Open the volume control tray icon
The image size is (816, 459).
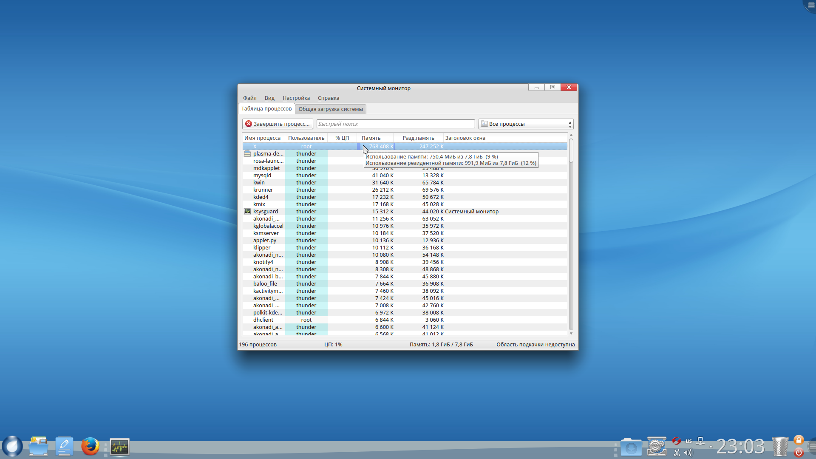[x=688, y=453]
